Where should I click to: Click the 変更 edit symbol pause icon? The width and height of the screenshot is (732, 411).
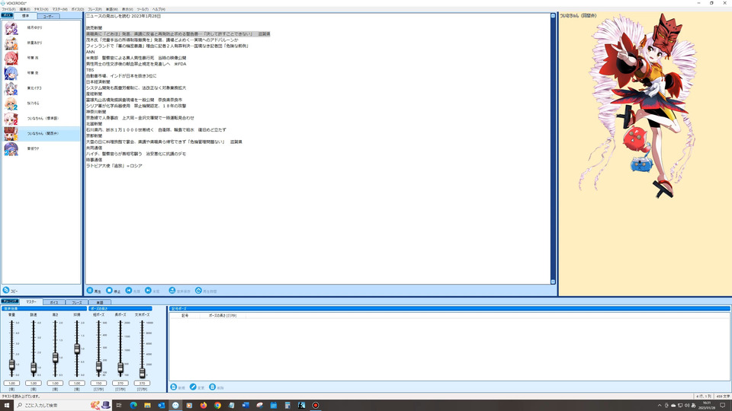click(193, 387)
